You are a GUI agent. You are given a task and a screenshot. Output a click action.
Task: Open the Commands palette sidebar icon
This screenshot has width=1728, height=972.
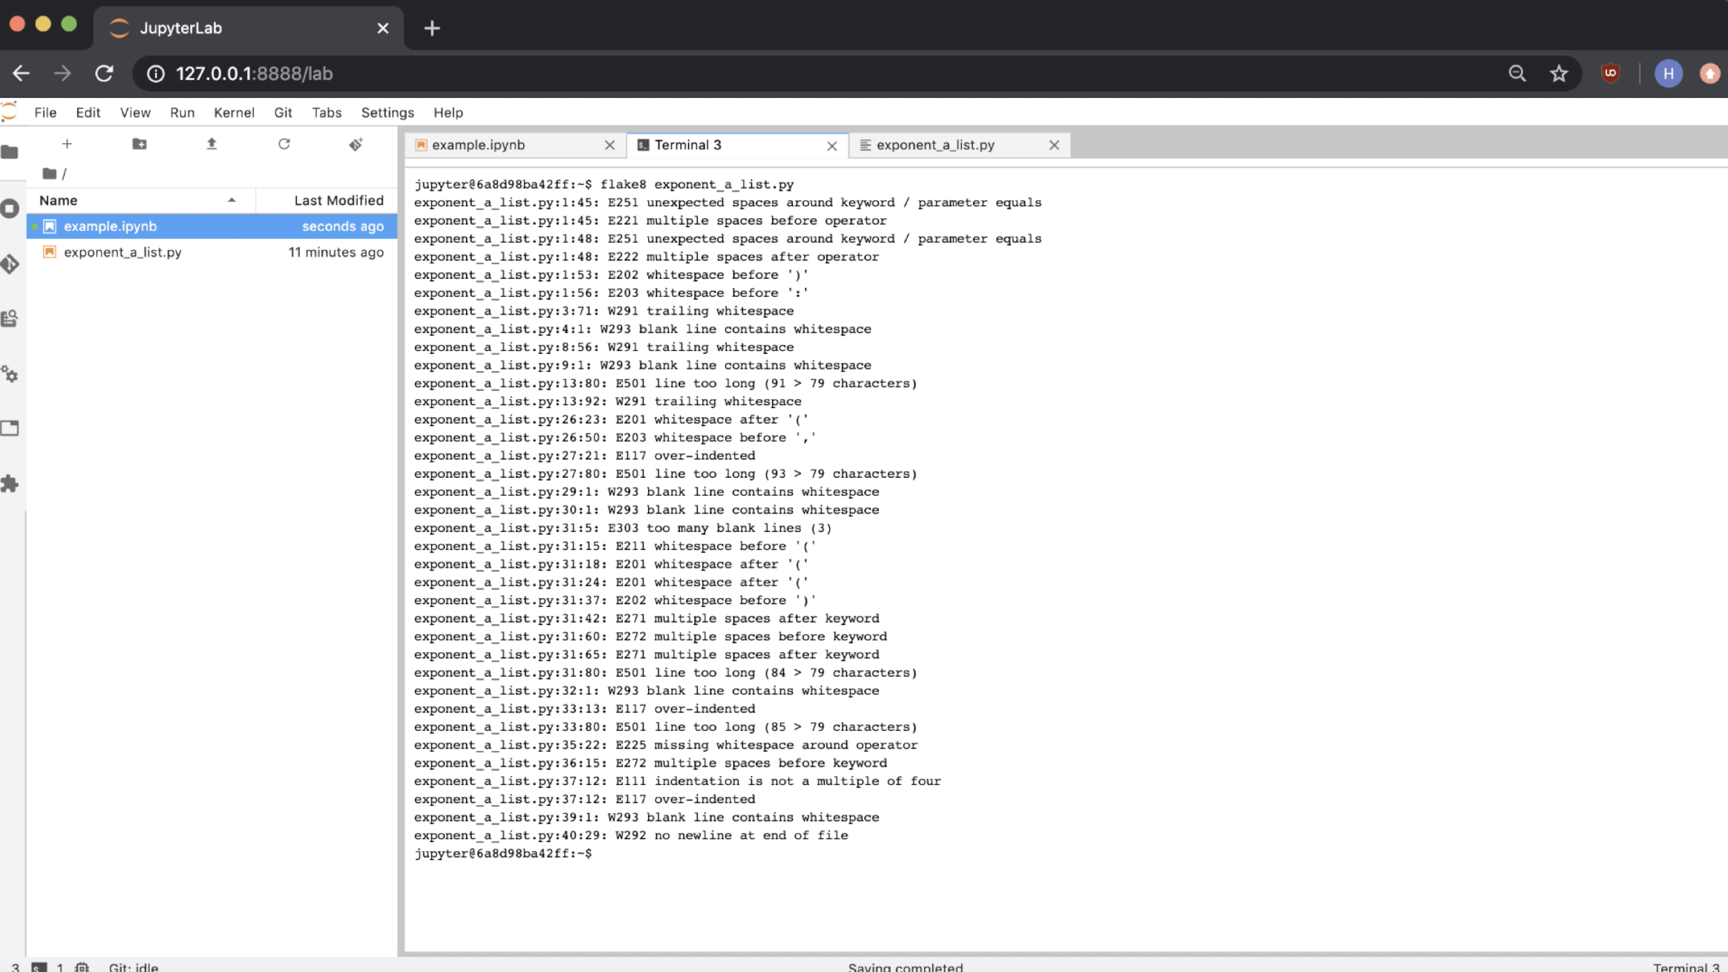click(10, 318)
